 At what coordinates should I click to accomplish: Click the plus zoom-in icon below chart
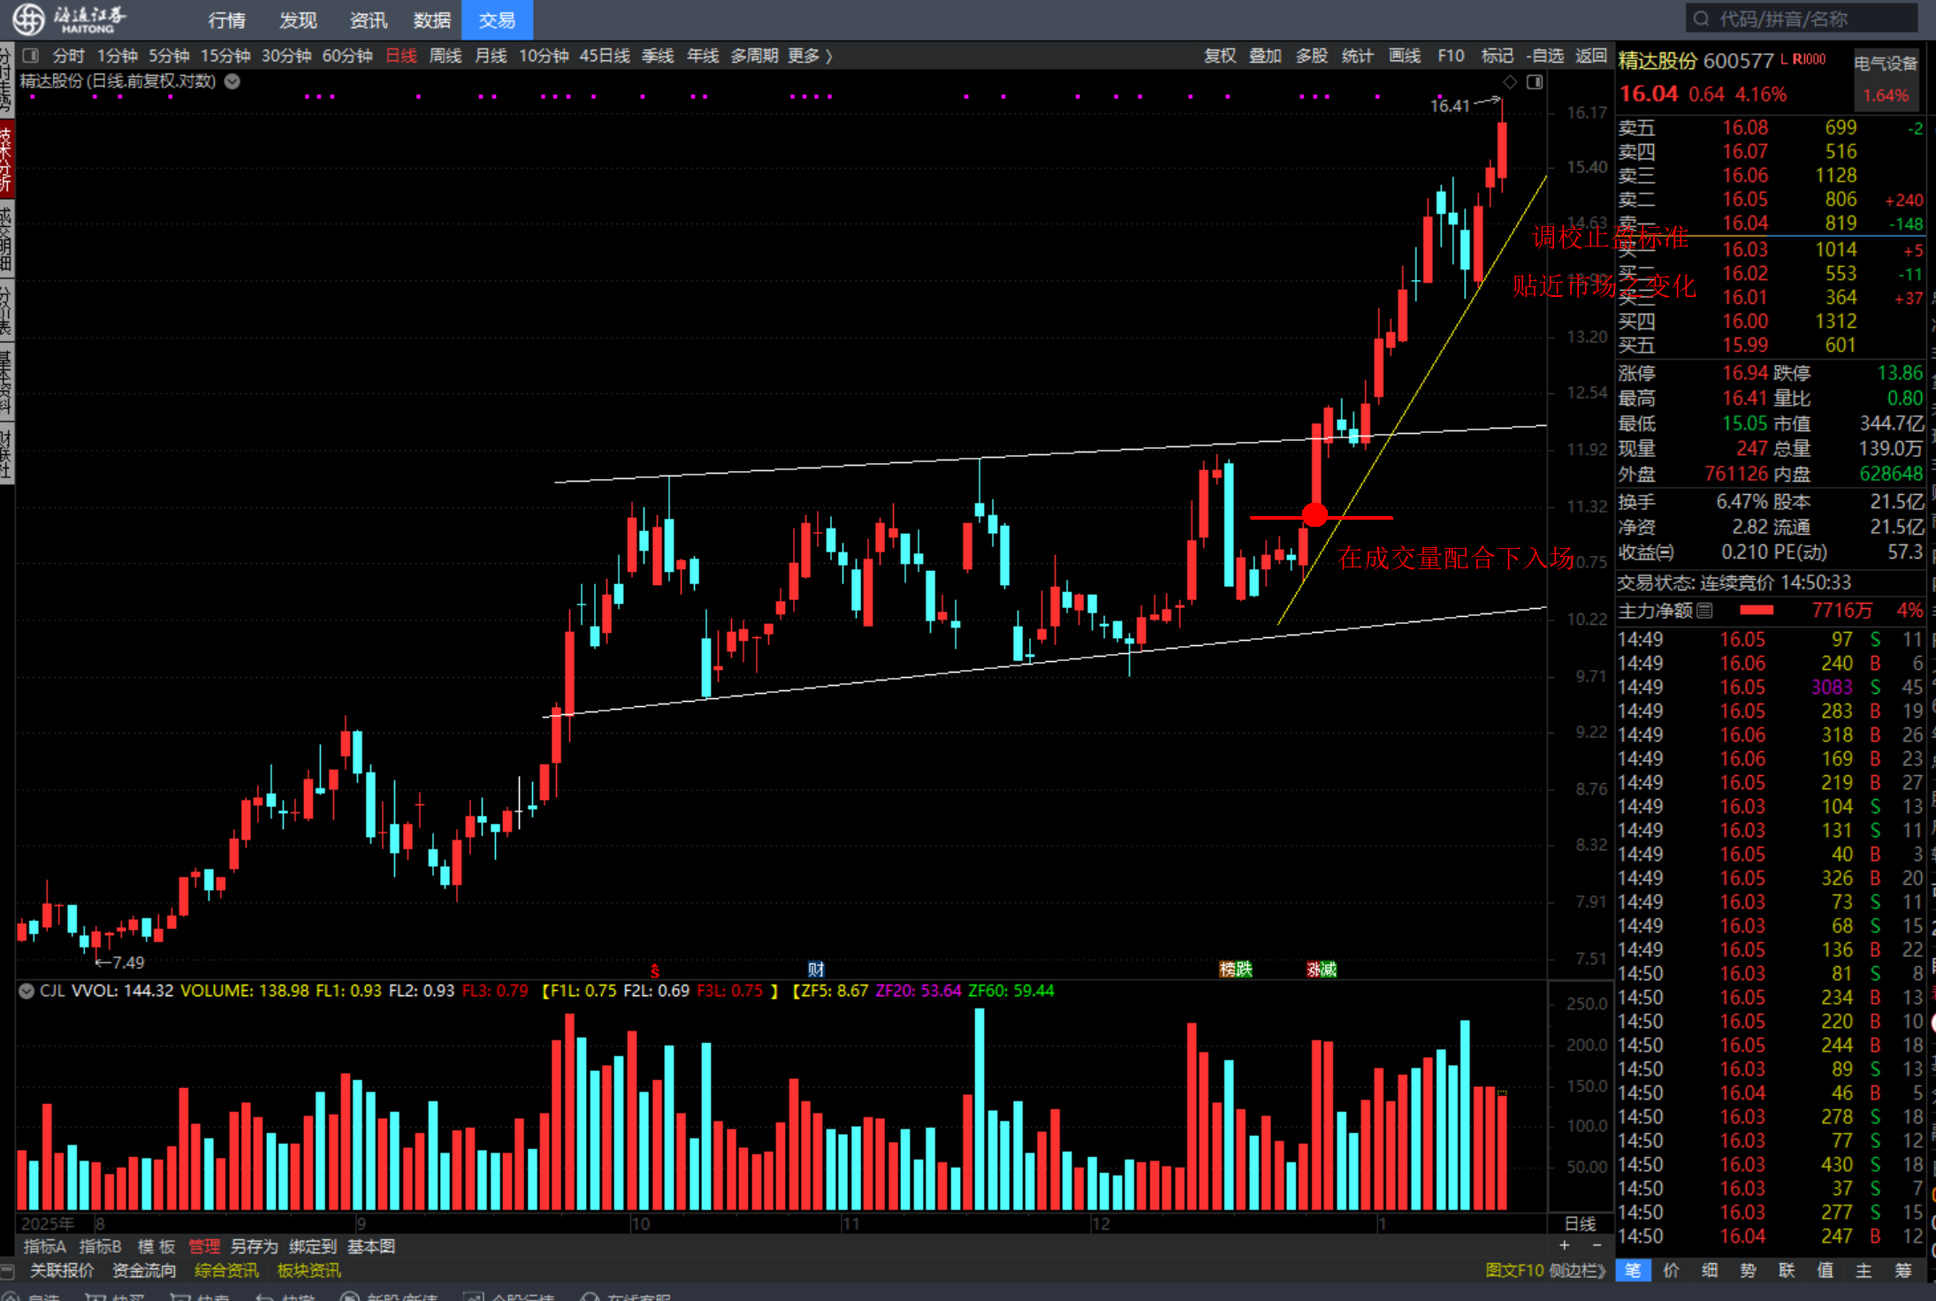1565,1245
